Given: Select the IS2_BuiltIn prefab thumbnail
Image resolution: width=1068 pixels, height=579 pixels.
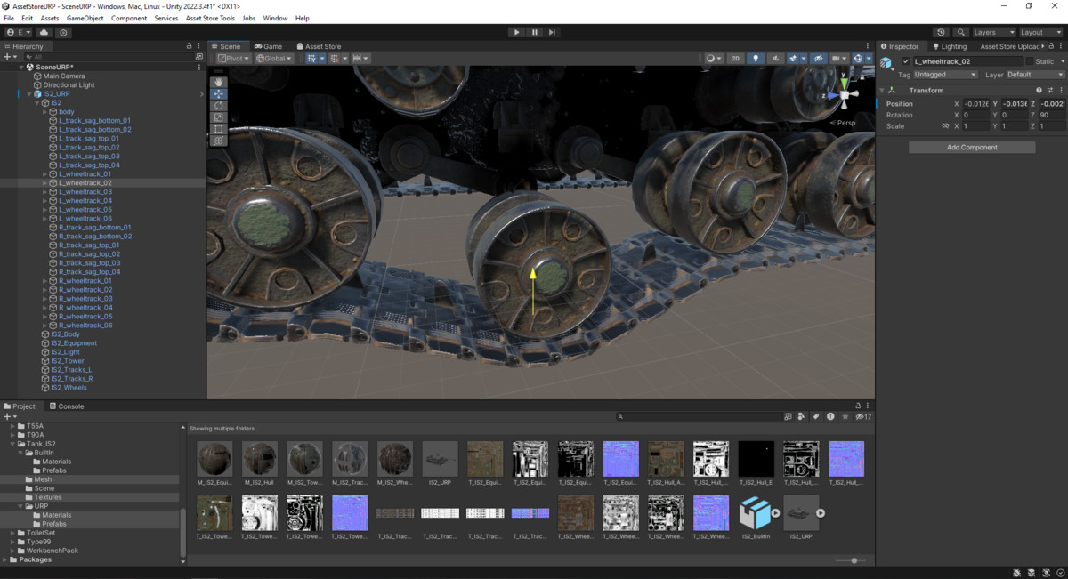Looking at the screenshot, I should tap(756, 513).
